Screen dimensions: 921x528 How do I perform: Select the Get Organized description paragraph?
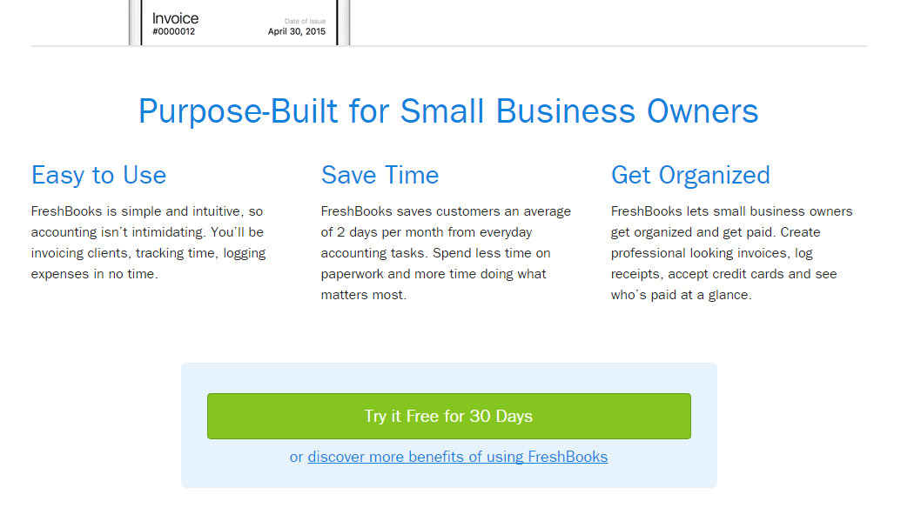coord(731,252)
